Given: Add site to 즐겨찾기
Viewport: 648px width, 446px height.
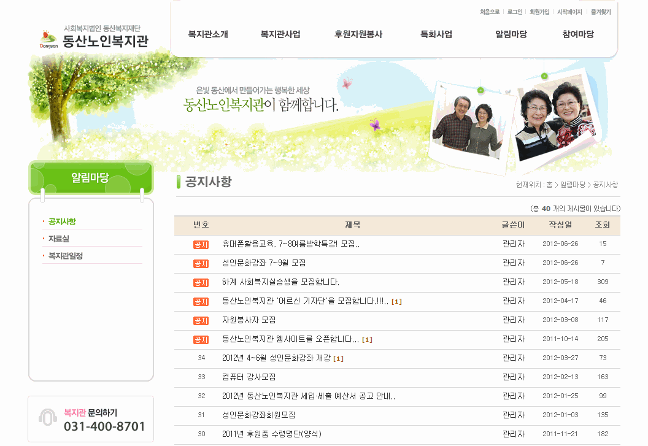Looking at the screenshot, I should (x=601, y=12).
